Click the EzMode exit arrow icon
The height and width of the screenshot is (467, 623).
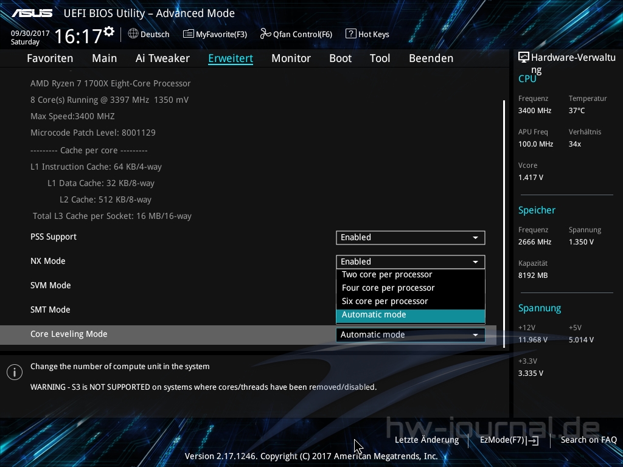pos(533,440)
